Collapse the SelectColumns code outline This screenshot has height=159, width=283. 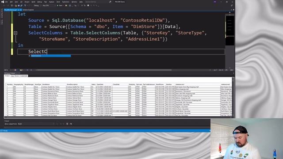click(15, 33)
